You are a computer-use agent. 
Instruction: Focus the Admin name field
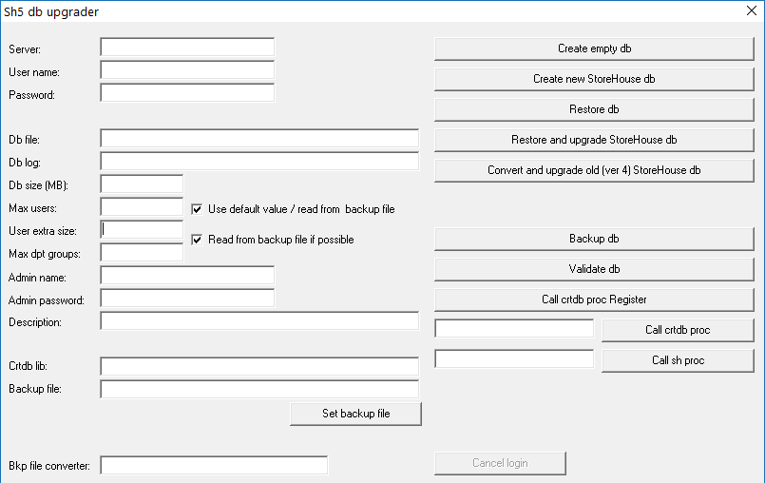(x=187, y=276)
